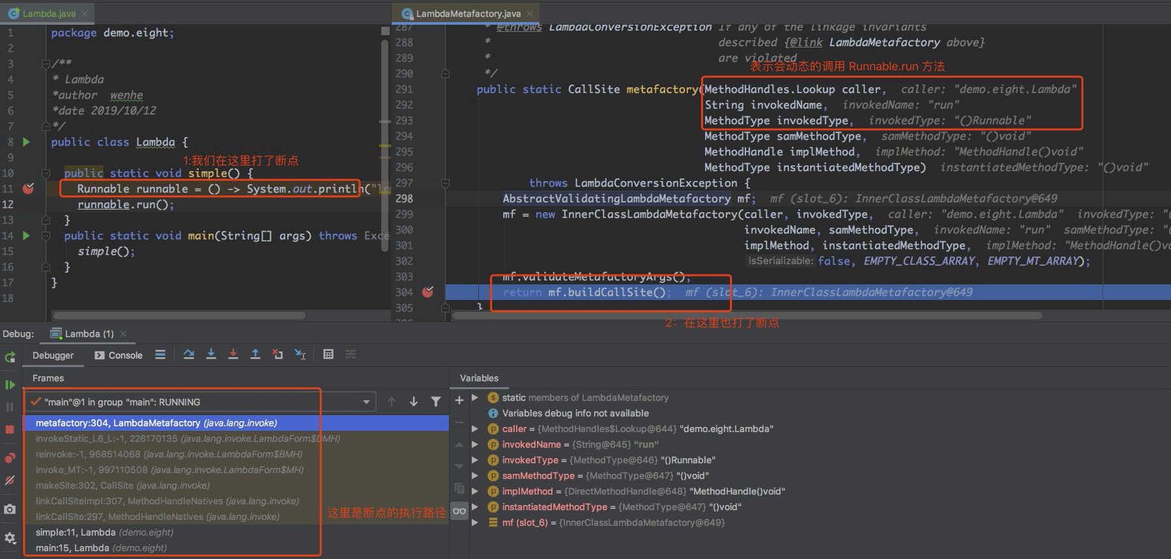Click the Drop Frame icon
The width and height of the screenshot is (1171, 559).
pyautogui.click(x=278, y=355)
